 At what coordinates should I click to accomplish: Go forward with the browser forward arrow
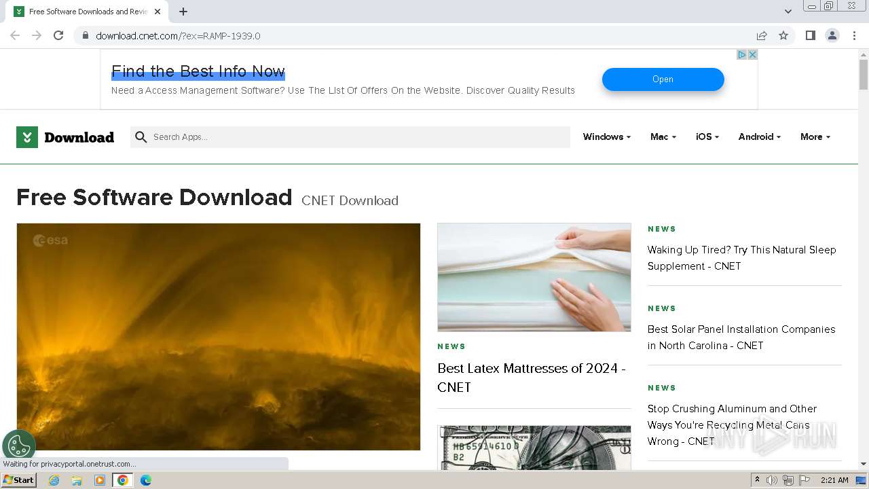click(37, 35)
